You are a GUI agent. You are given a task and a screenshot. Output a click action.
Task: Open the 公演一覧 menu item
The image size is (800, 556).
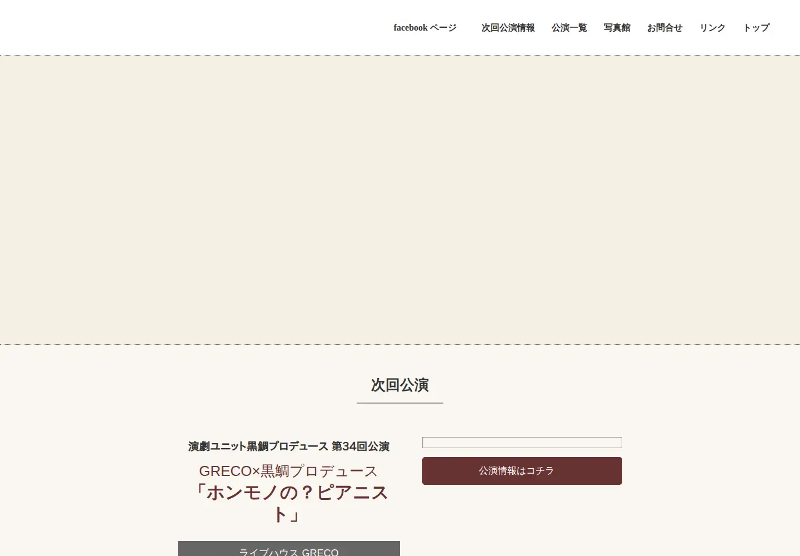coord(569,28)
